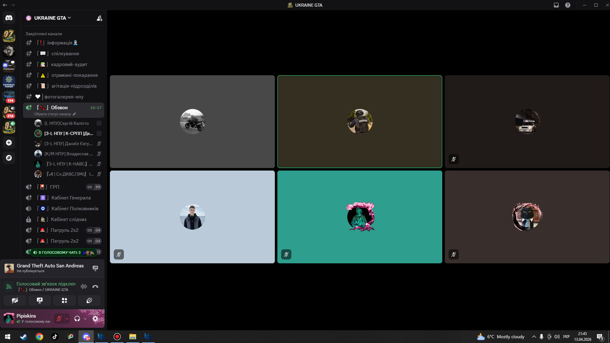Focus the cat avatar participant tile

pyautogui.click(x=527, y=217)
